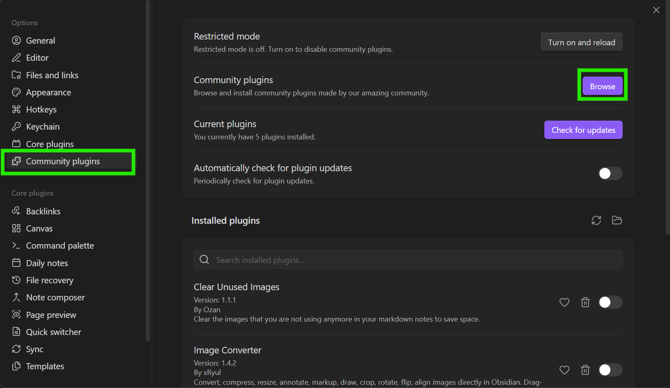Click the search magnifier icon
The height and width of the screenshot is (388, 670).
coord(204,260)
